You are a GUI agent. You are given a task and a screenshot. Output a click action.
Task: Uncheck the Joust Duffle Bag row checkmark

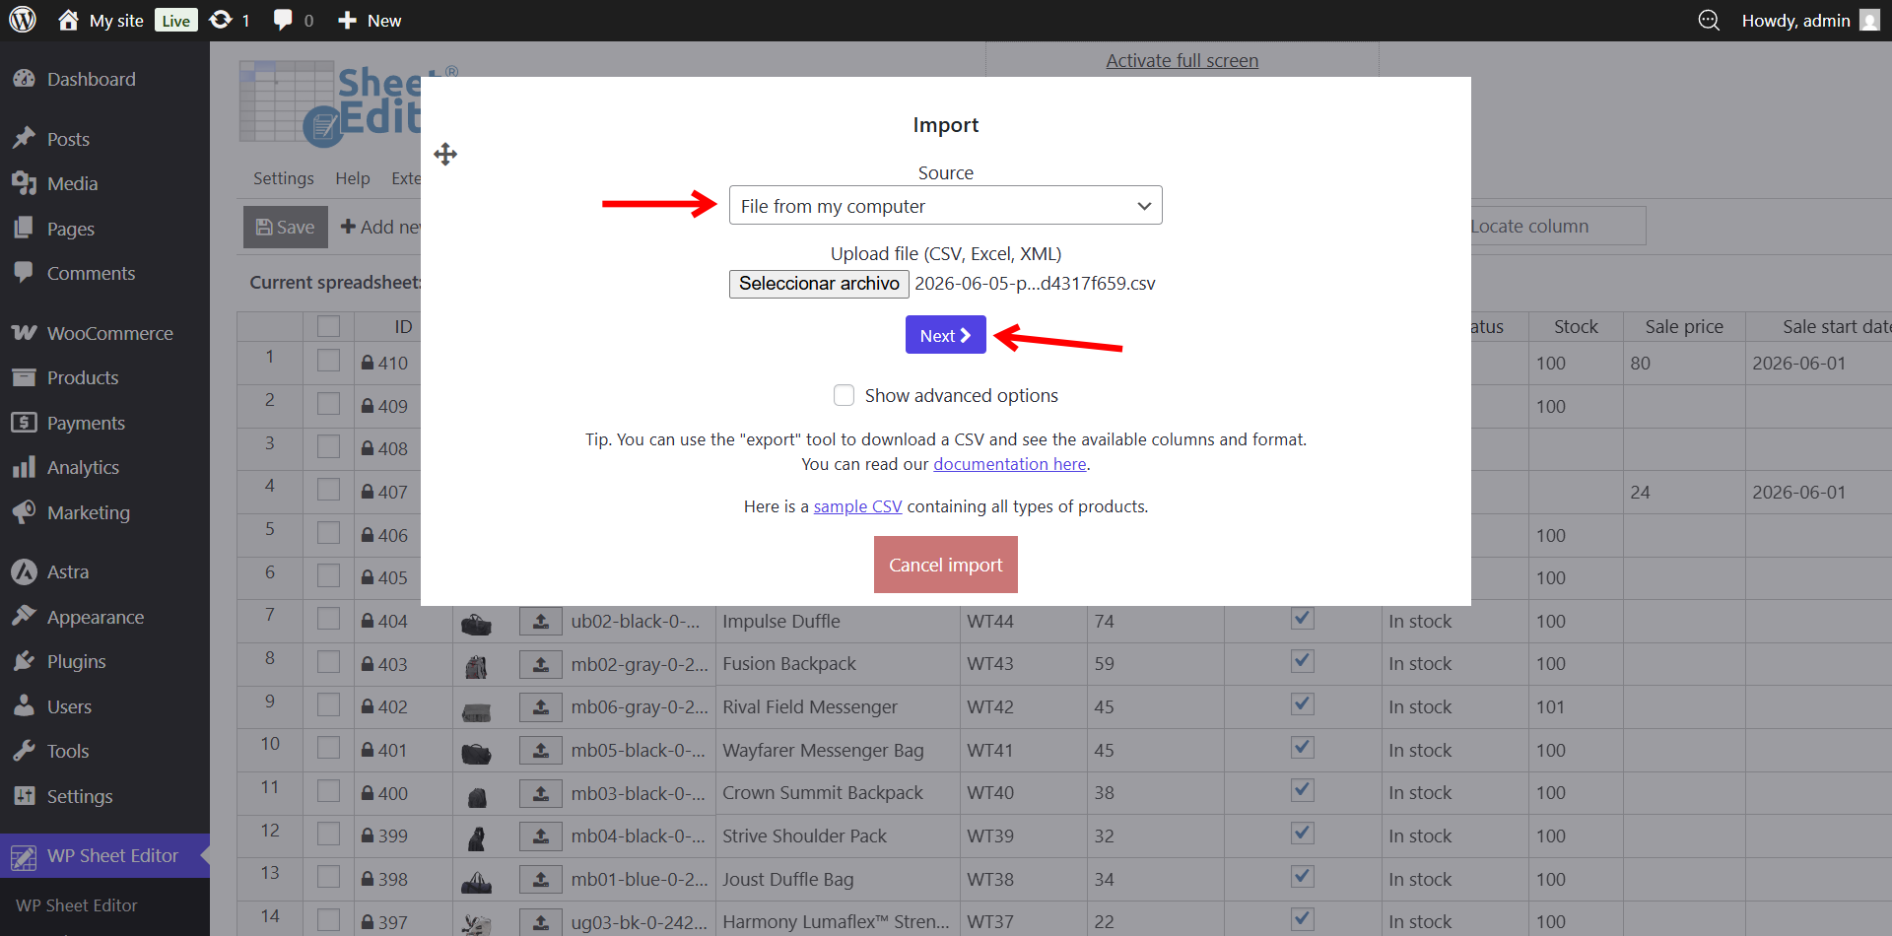(x=1303, y=876)
